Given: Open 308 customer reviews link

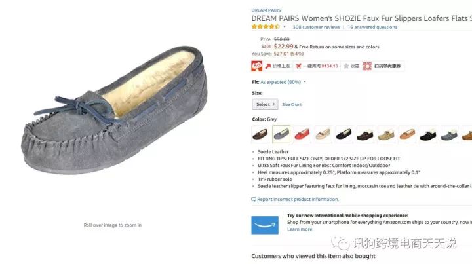Looking at the screenshot, I should click(x=316, y=27).
